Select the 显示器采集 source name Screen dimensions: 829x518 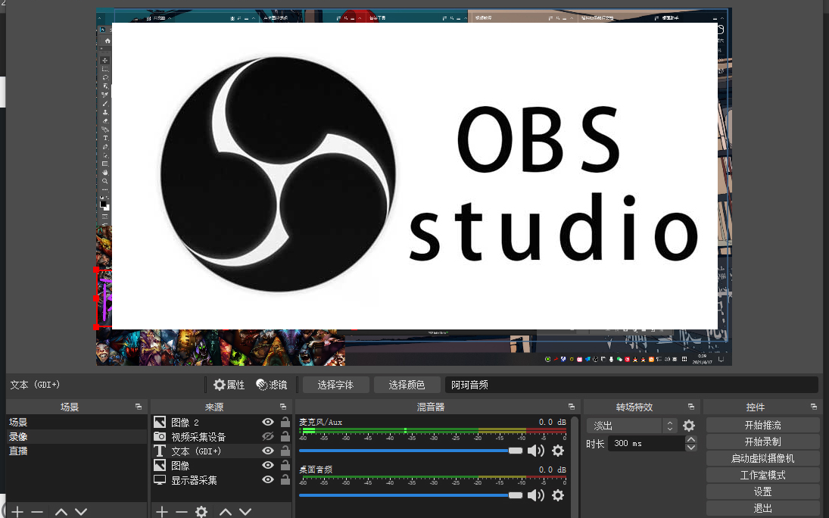pos(194,480)
